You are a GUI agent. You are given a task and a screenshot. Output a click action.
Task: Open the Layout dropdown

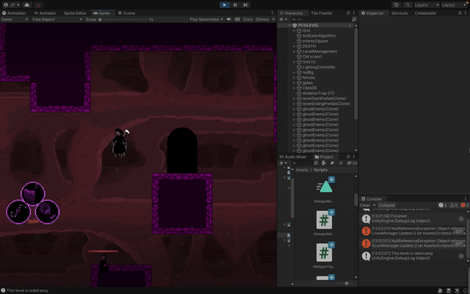[454, 5]
